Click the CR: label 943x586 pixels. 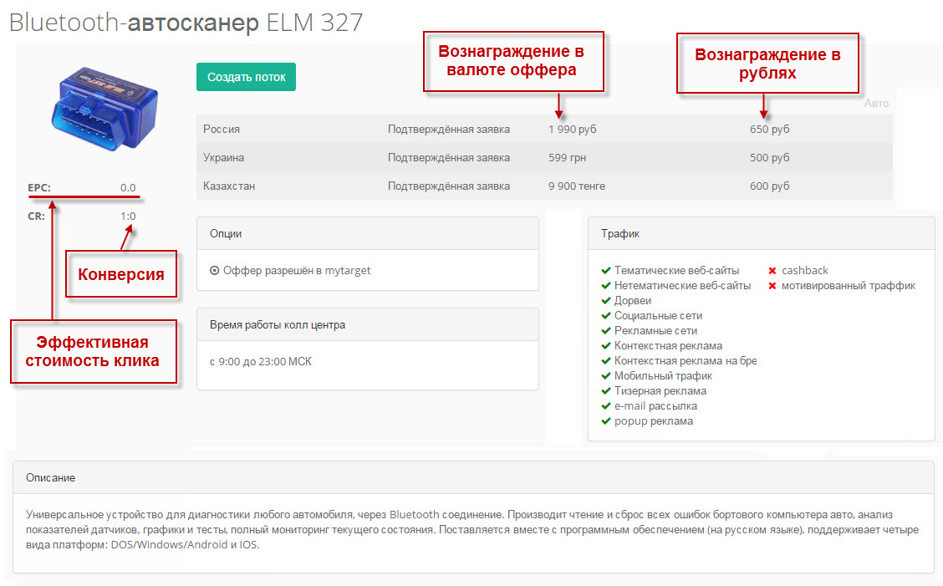click(36, 216)
